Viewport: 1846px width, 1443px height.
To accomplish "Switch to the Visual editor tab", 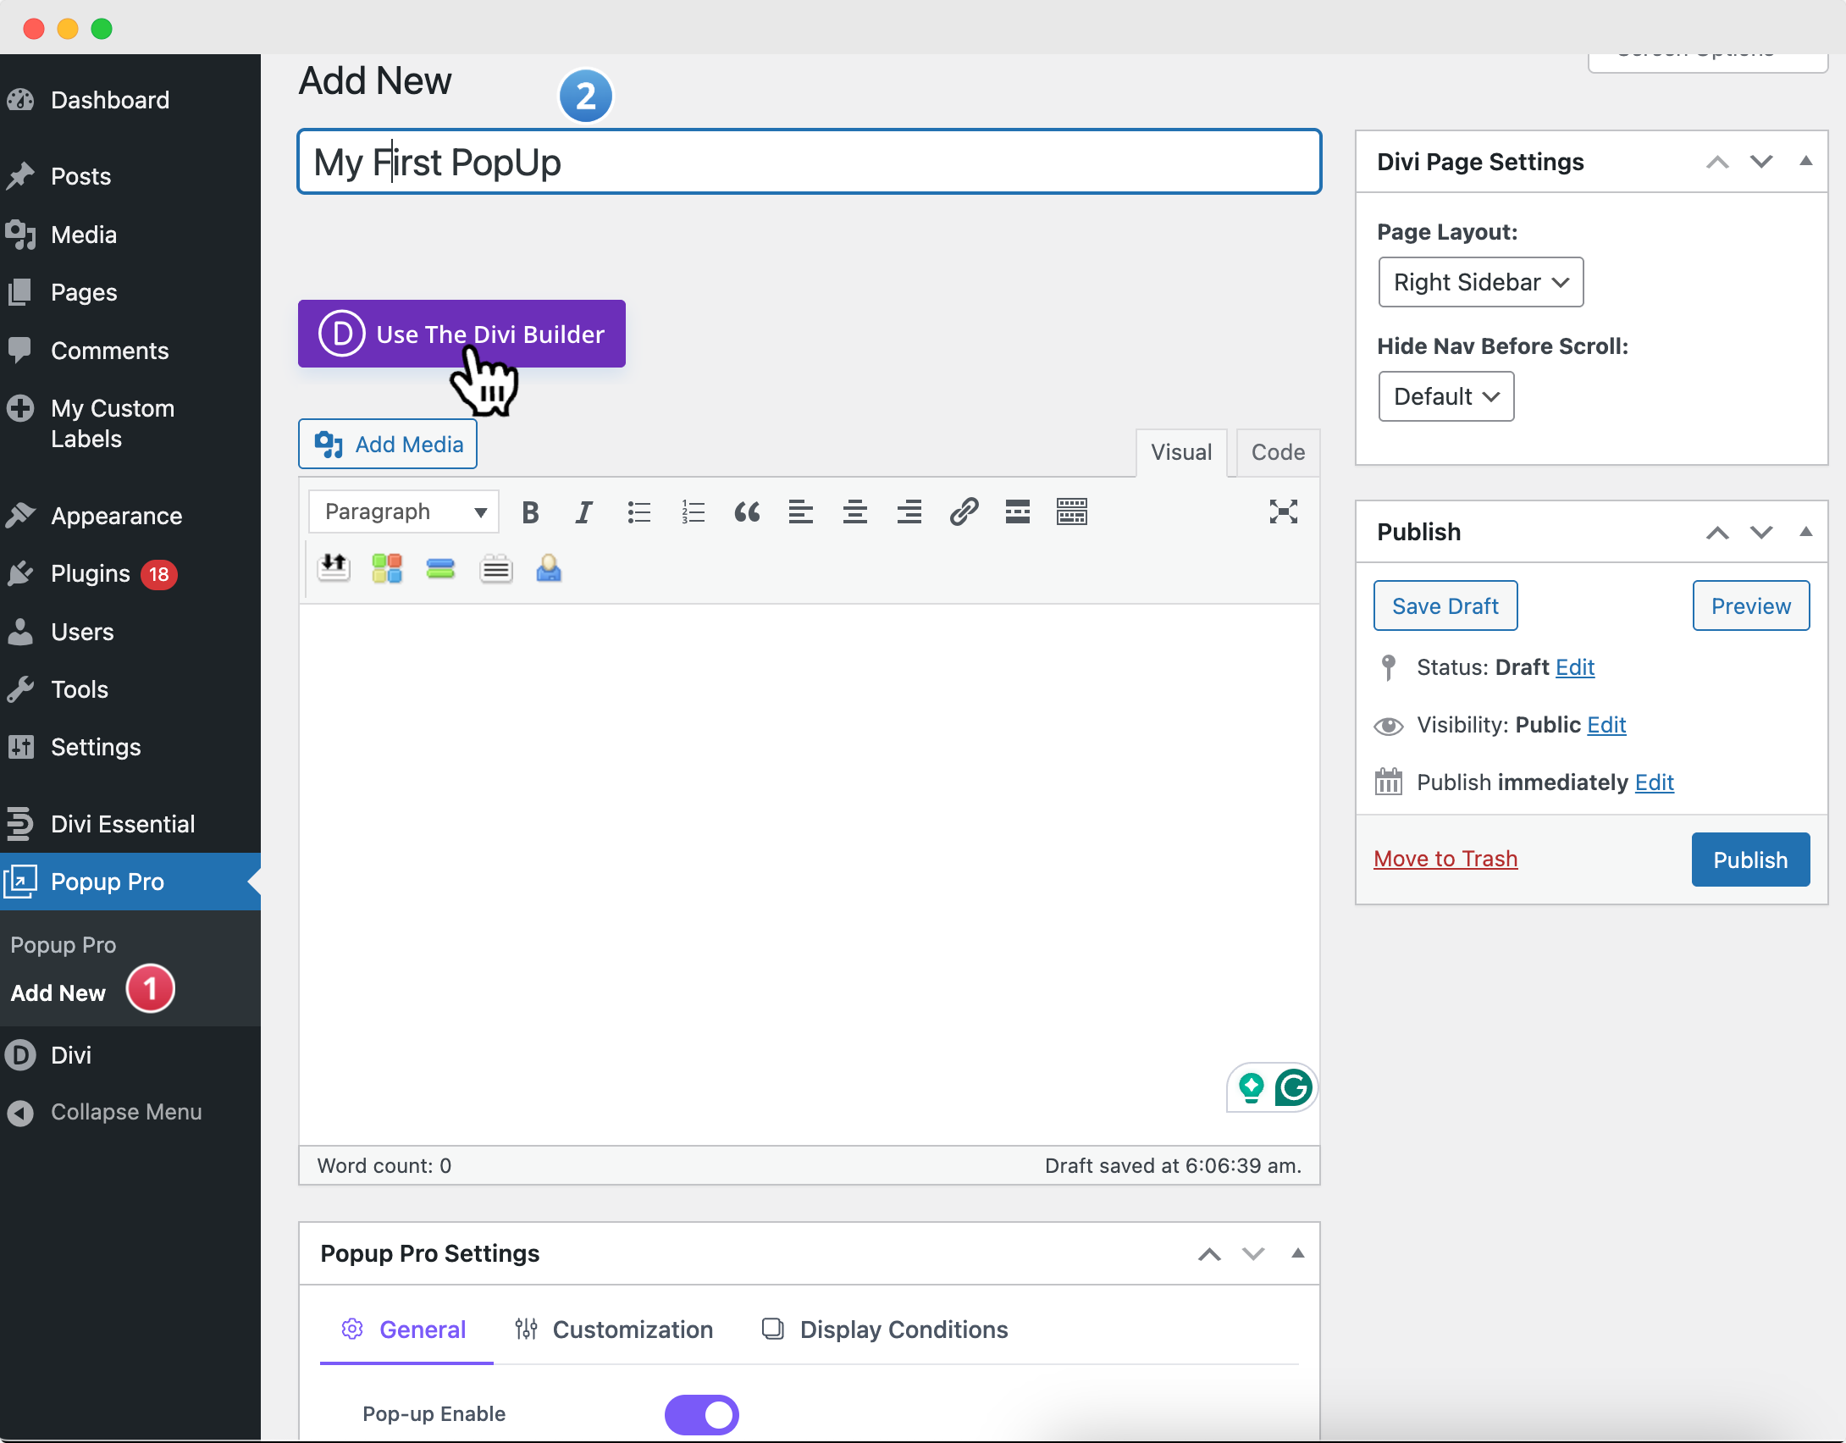I will [x=1181, y=452].
